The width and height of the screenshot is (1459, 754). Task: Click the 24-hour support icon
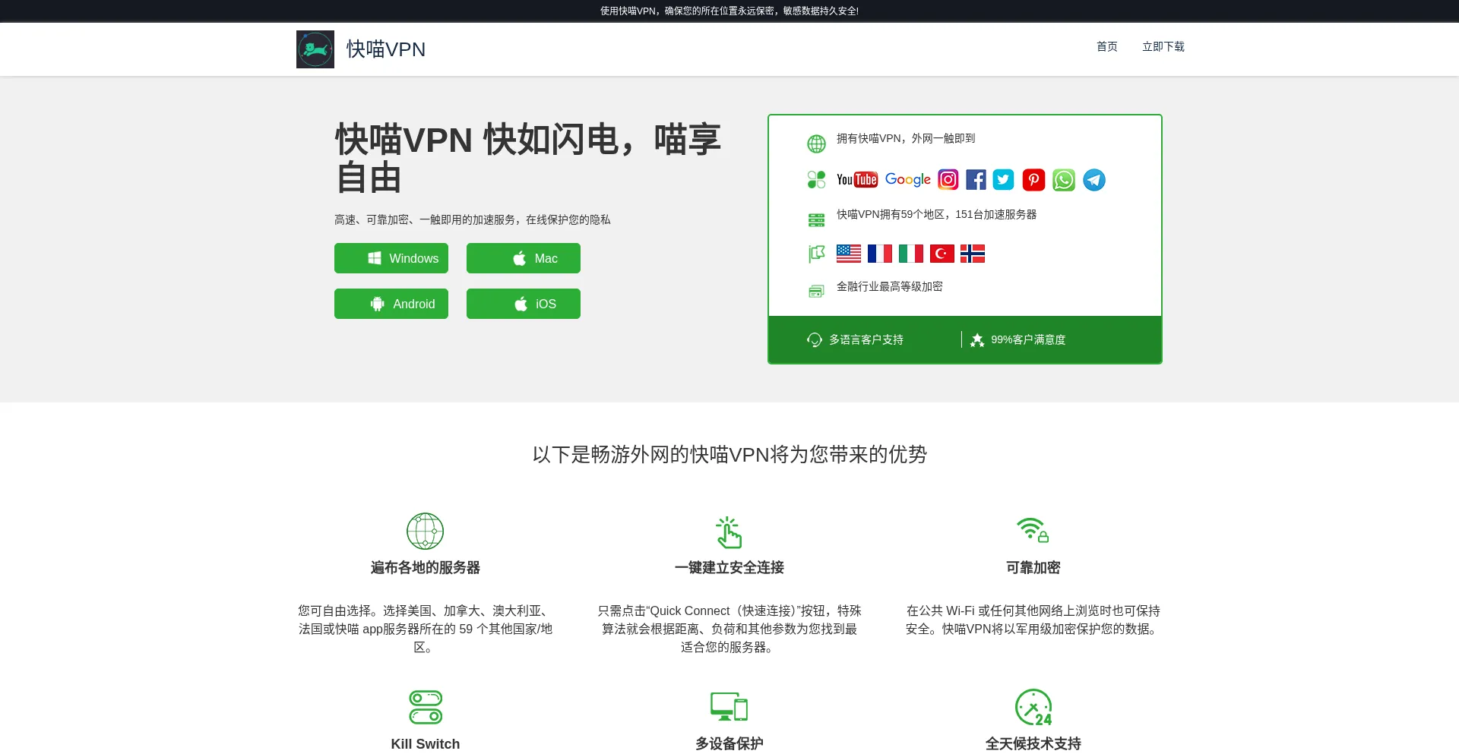tap(1033, 707)
